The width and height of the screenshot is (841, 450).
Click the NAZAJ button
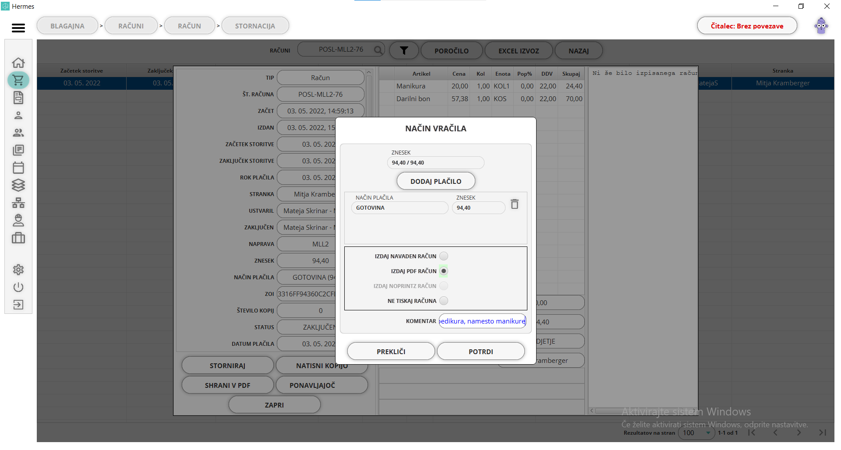579,51
